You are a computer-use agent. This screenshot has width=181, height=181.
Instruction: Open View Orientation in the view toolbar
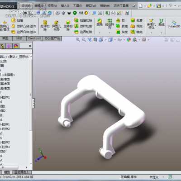coord(101,40)
